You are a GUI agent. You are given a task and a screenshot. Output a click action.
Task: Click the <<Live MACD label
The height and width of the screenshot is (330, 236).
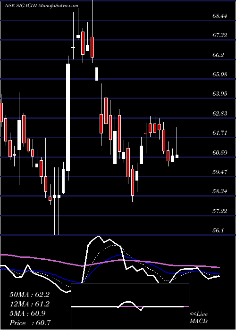[199, 318]
